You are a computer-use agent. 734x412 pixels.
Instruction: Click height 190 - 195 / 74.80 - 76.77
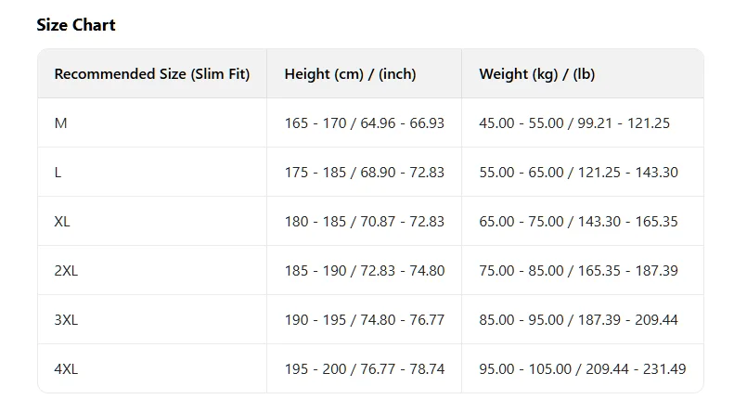(364, 319)
